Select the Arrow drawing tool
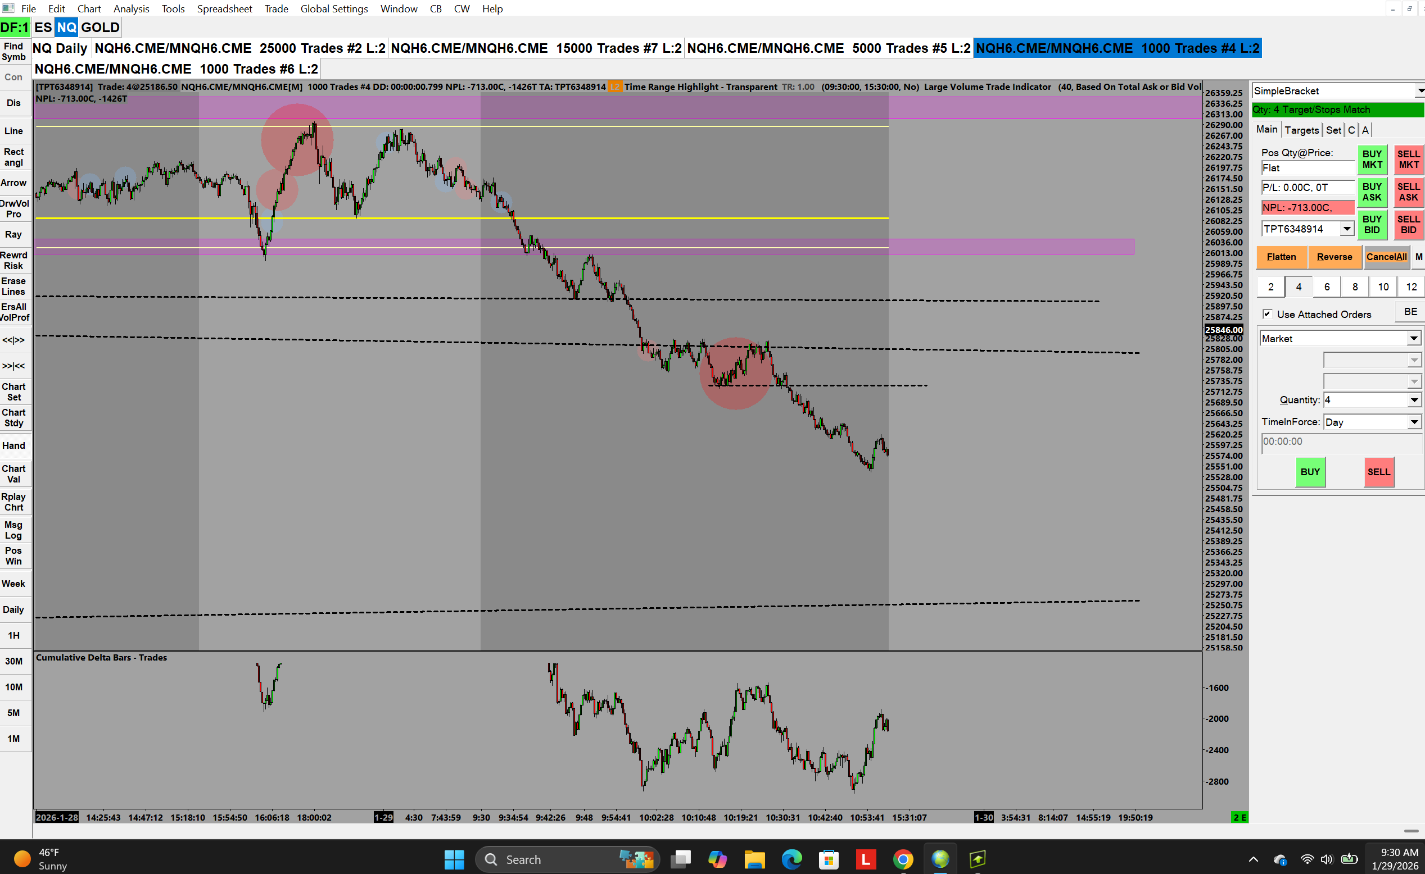Image resolution: width=1425 pixels, height=874 pixels. click(x=14, y=183)
